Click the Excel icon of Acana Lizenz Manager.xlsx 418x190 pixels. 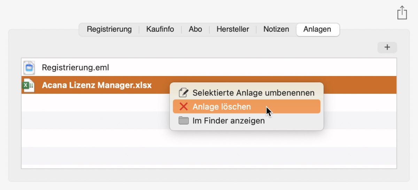pos(29,85)
